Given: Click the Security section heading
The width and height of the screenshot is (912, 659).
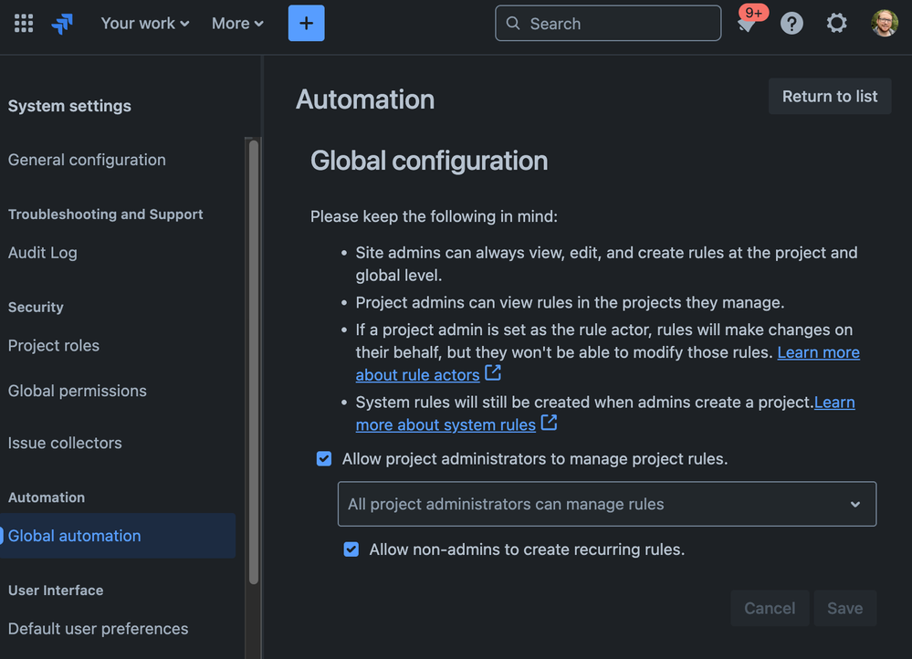Looking at the screenshot, I should (x=36, y=307).
